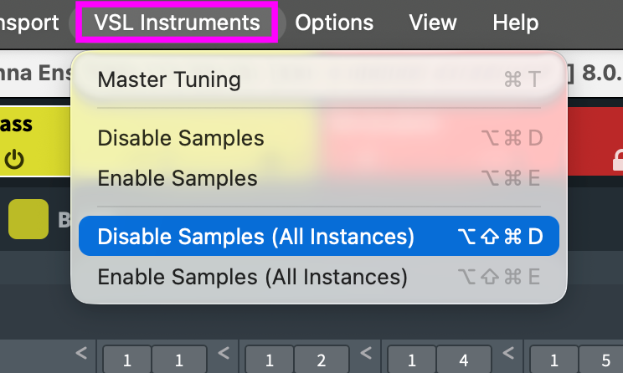Click the box showing number 2
Image resolution: width=623 pixels, height=373 pixels.
321,361
